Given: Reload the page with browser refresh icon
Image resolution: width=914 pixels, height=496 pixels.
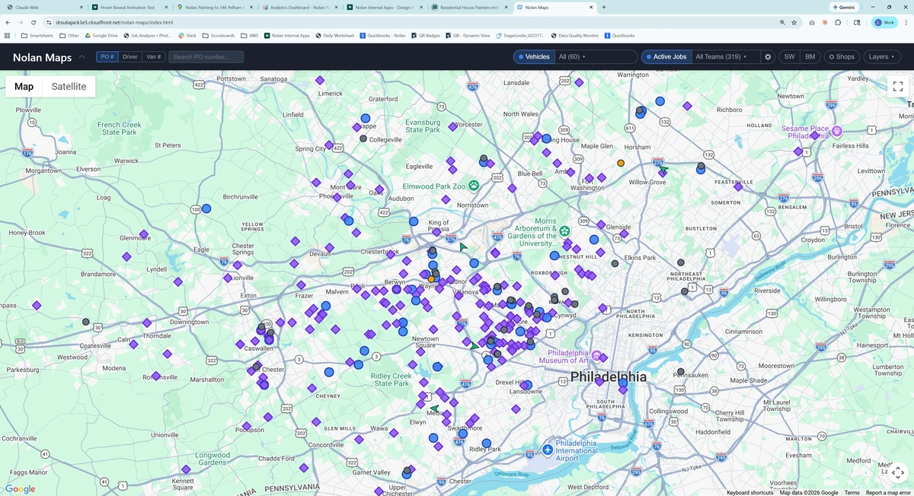Looking at the screenshot, I should (x=34, y=23).
